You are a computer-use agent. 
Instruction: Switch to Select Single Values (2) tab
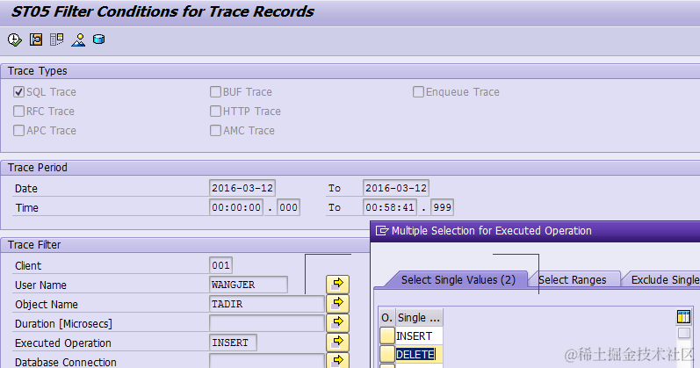tap(458, 280)
